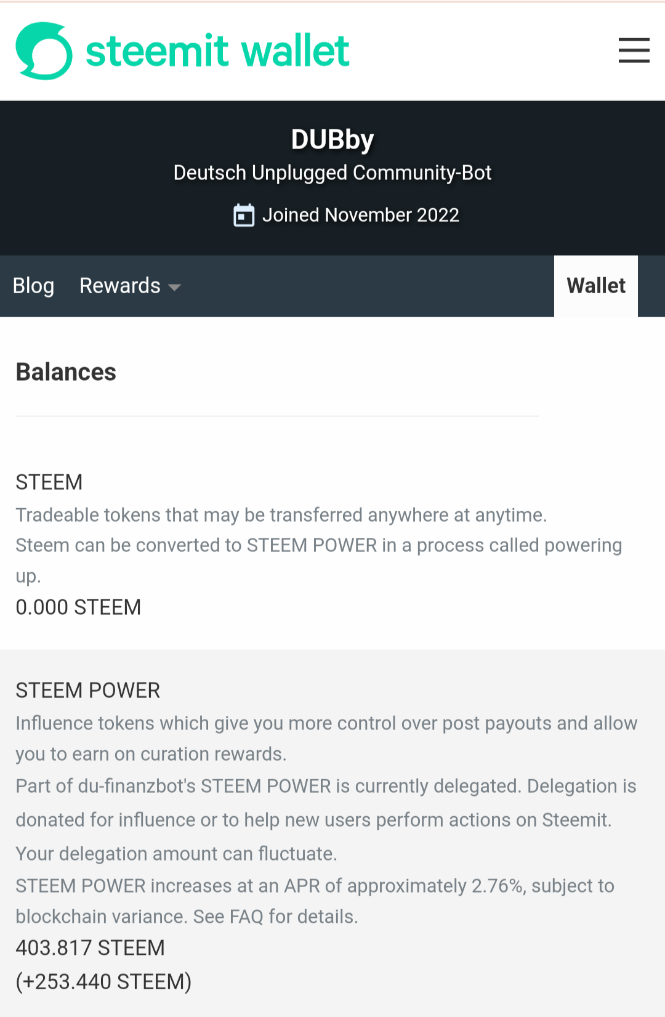Click the DUBby profile name
Image resolution: width=665 pixels, height=1017 pixels.
[x=332, y=140]
